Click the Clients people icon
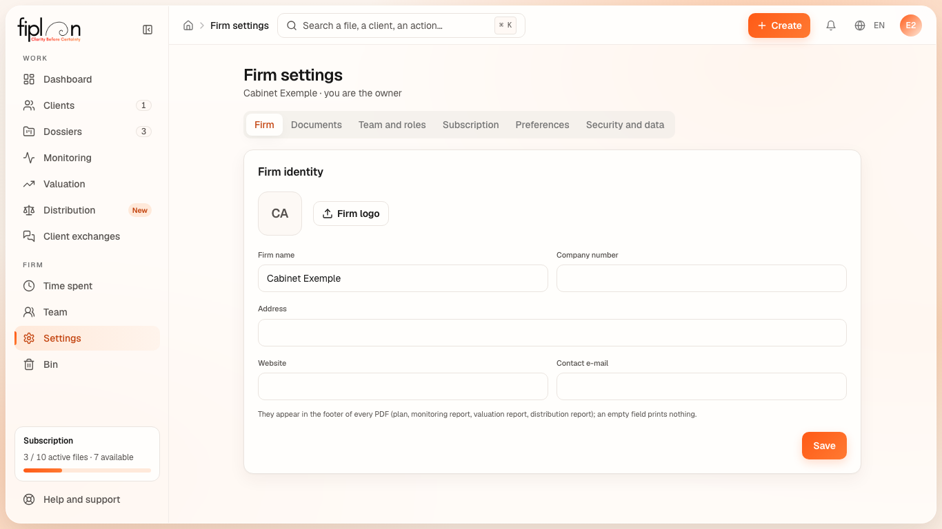 coord(29,105)
